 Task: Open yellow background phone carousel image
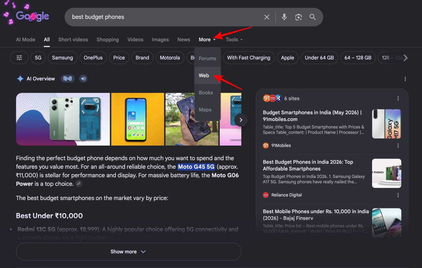(x=138, y=119)
